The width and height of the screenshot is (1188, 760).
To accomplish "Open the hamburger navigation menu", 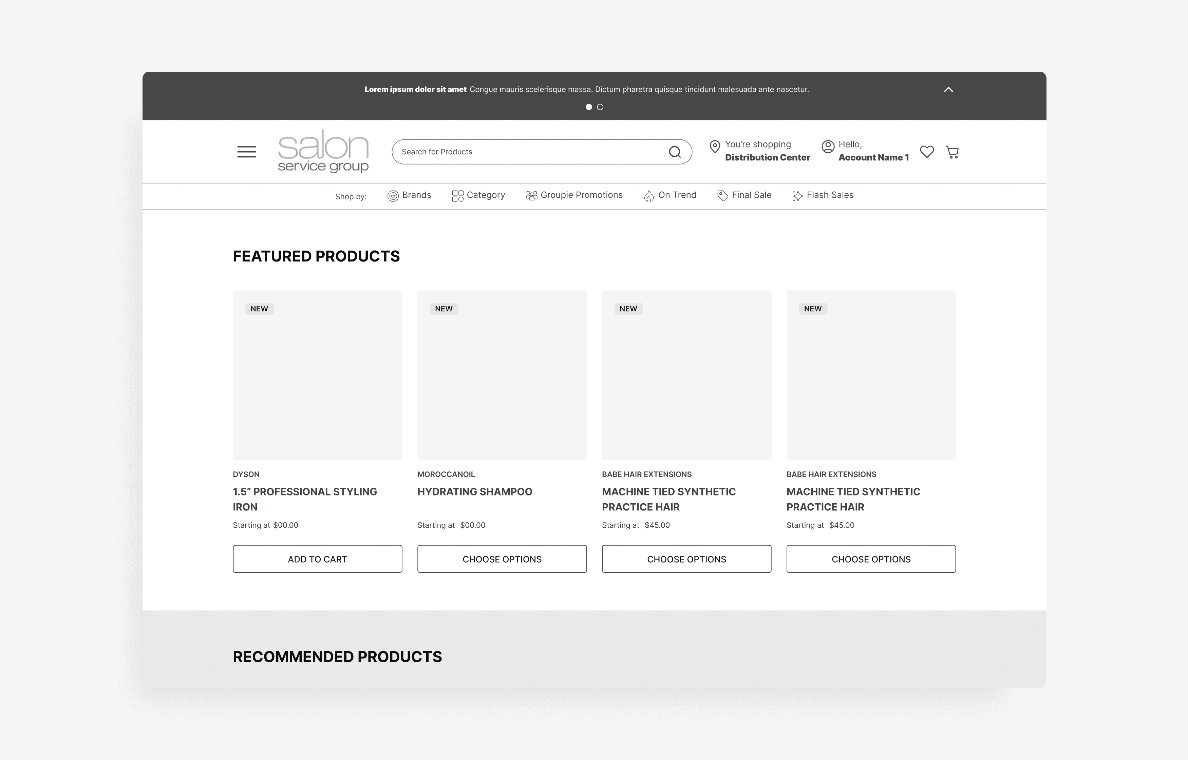I will tap(246, 152).
